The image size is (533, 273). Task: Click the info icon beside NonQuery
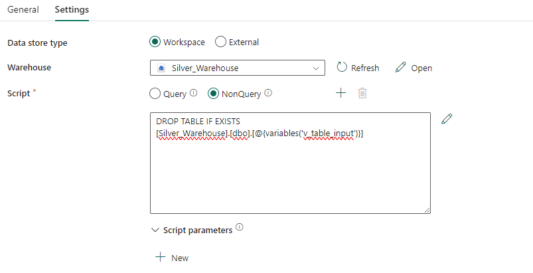(x=268, y=93)
